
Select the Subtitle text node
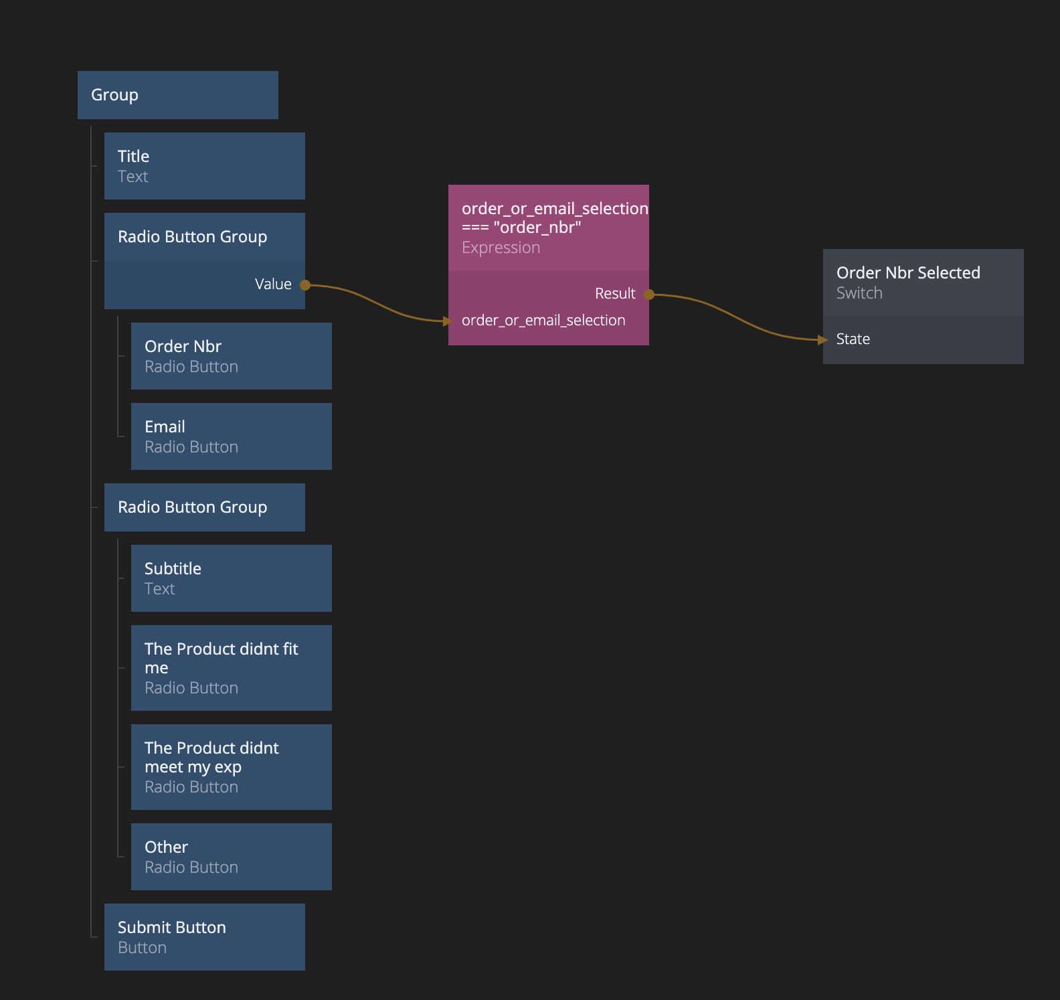[231, 578]
